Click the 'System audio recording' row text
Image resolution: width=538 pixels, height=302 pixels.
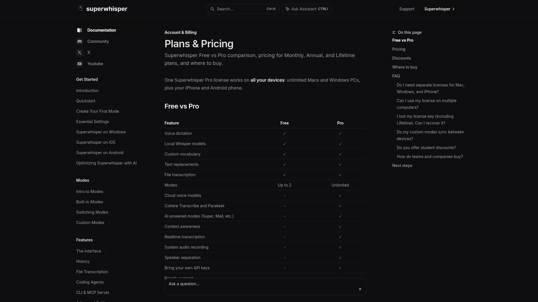186,247
